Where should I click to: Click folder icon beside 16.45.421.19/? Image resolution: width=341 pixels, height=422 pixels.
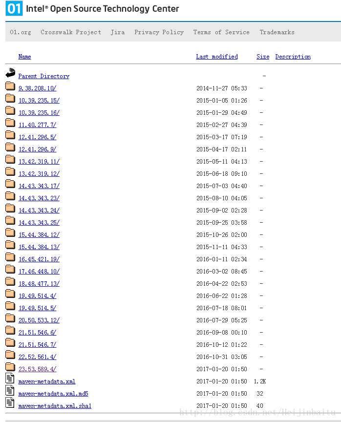point(10,257)
